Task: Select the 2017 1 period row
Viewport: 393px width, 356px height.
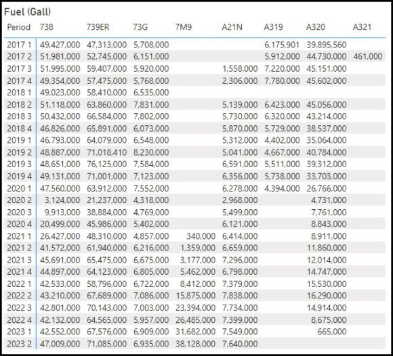Action: click(x=194, y=45)
